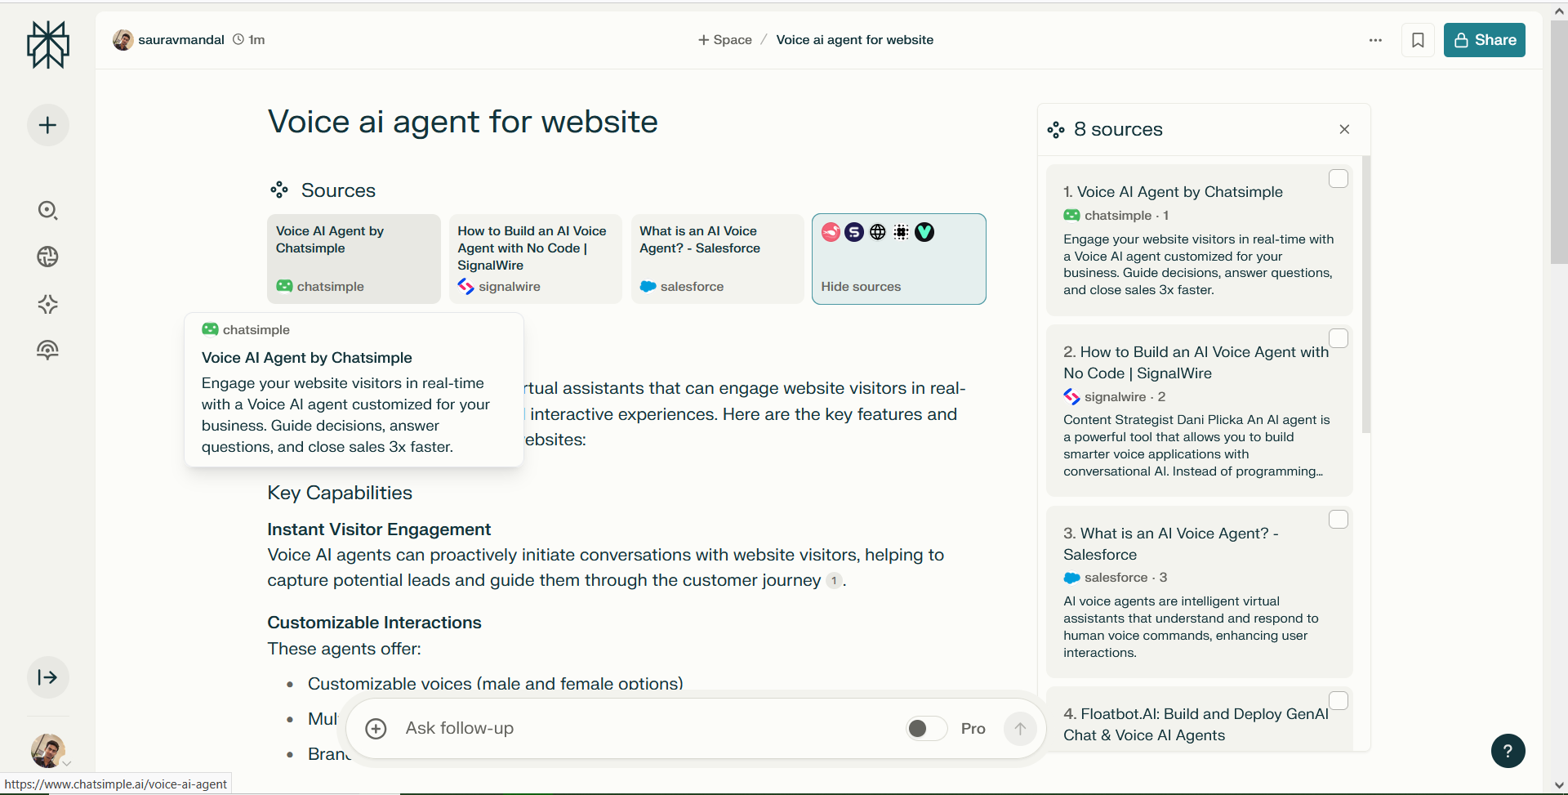The height and width of the screenshot is (795, 1568).
Task: Open citation 1 in the answer text
Action: (833, 580)
